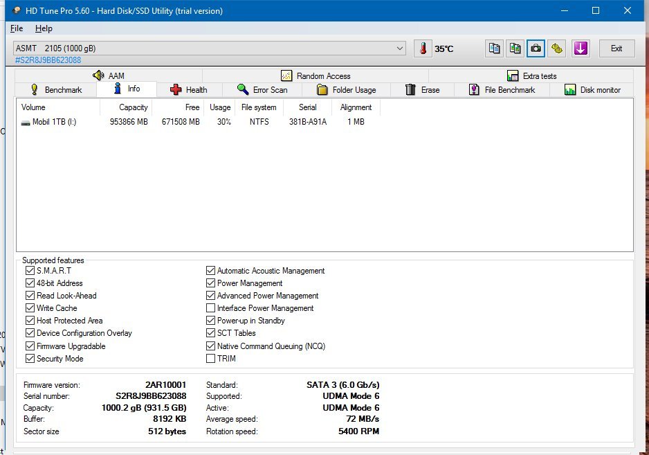Image resolution: width=649 pixels, height=455 pixels.
Task: Sort by the Capacity column header
Action: [x=126, y=107]
